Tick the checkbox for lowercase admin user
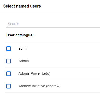Screen dimensions: 100x94 (9, 49)
